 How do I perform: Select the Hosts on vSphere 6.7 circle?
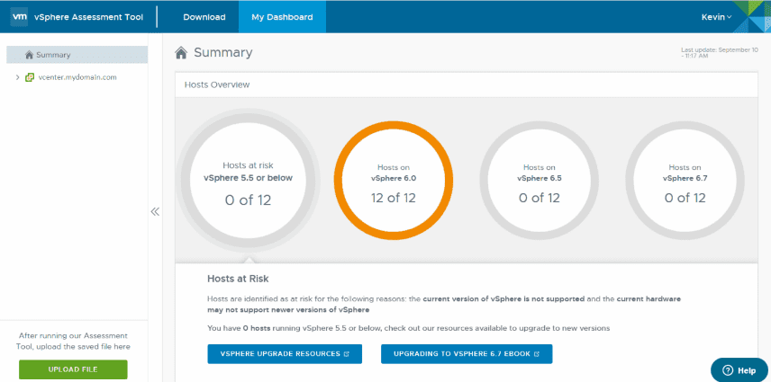[685, 184]
